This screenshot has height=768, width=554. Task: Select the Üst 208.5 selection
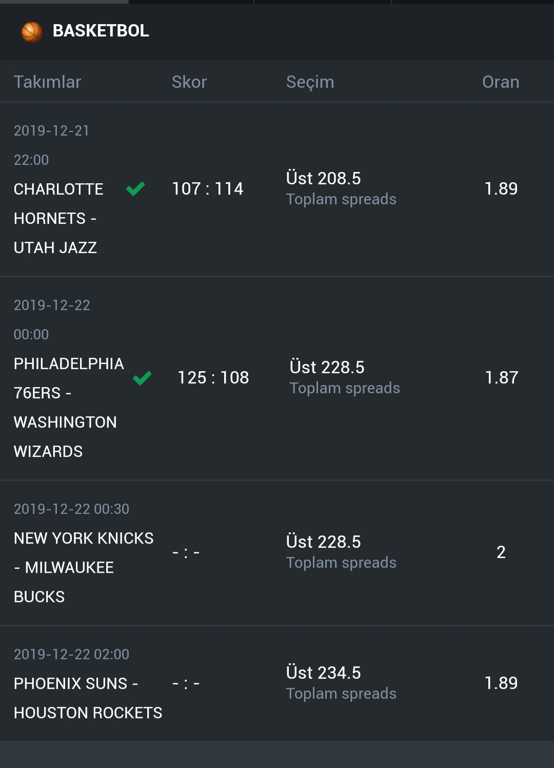tap(324, 178)
